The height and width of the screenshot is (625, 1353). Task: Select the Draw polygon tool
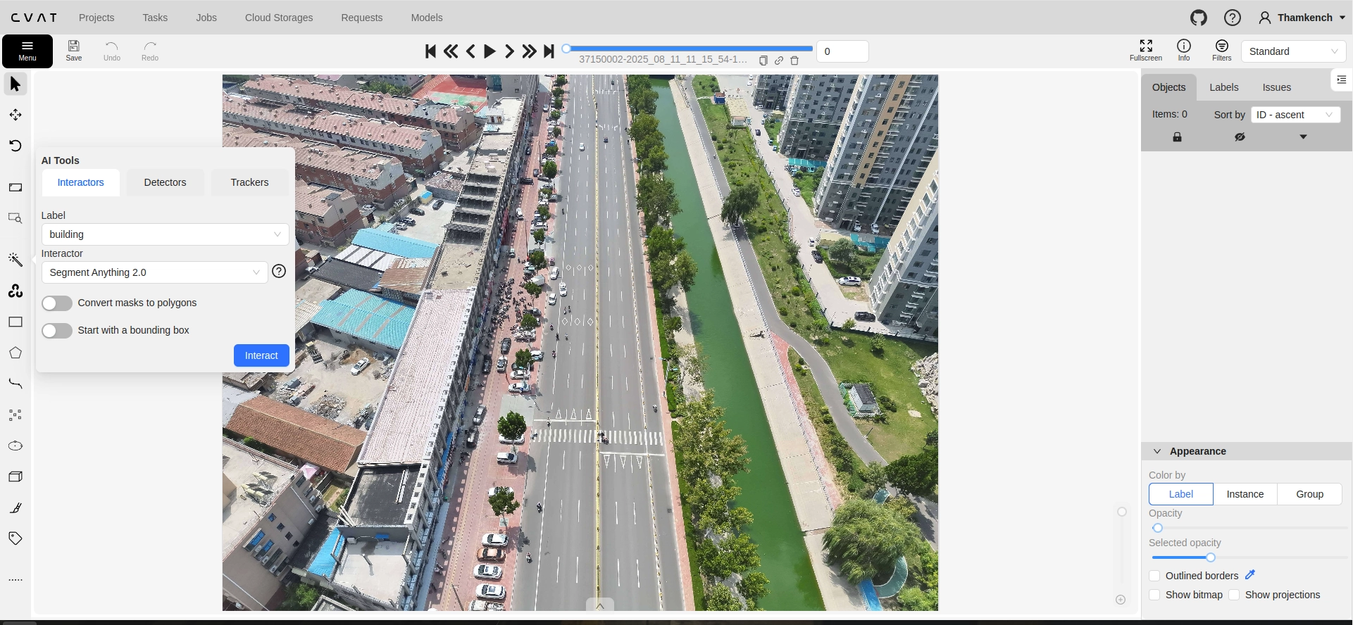[x=15, y=353]
